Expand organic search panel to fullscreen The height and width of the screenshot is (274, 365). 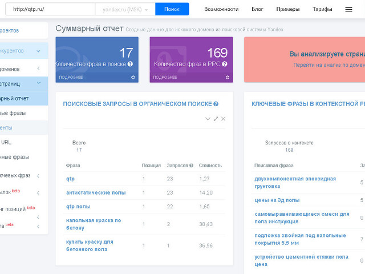coord(216,119)
